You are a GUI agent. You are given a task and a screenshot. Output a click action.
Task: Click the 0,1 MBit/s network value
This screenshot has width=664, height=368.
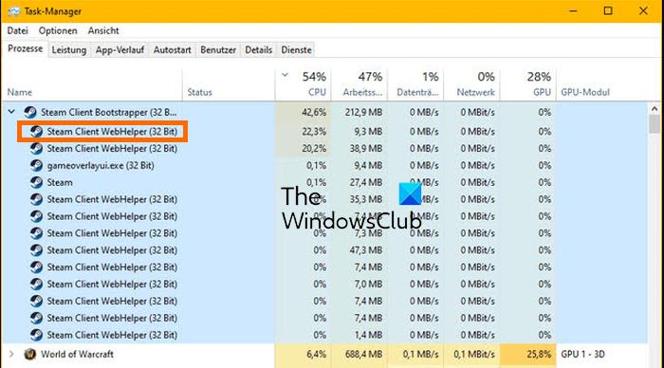coord(474,354)
